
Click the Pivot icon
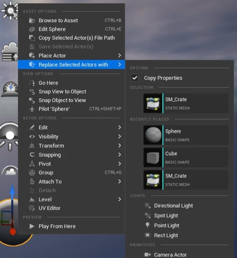(32, 164)
